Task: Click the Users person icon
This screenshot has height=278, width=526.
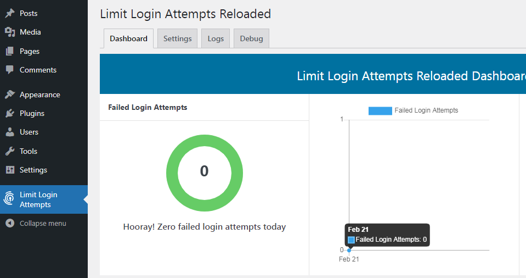Action: click(x=10, y=132)
